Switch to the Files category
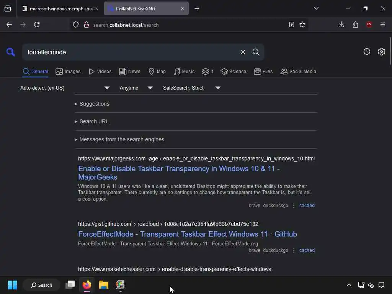The image size is (392, 294). click(263, 72)
